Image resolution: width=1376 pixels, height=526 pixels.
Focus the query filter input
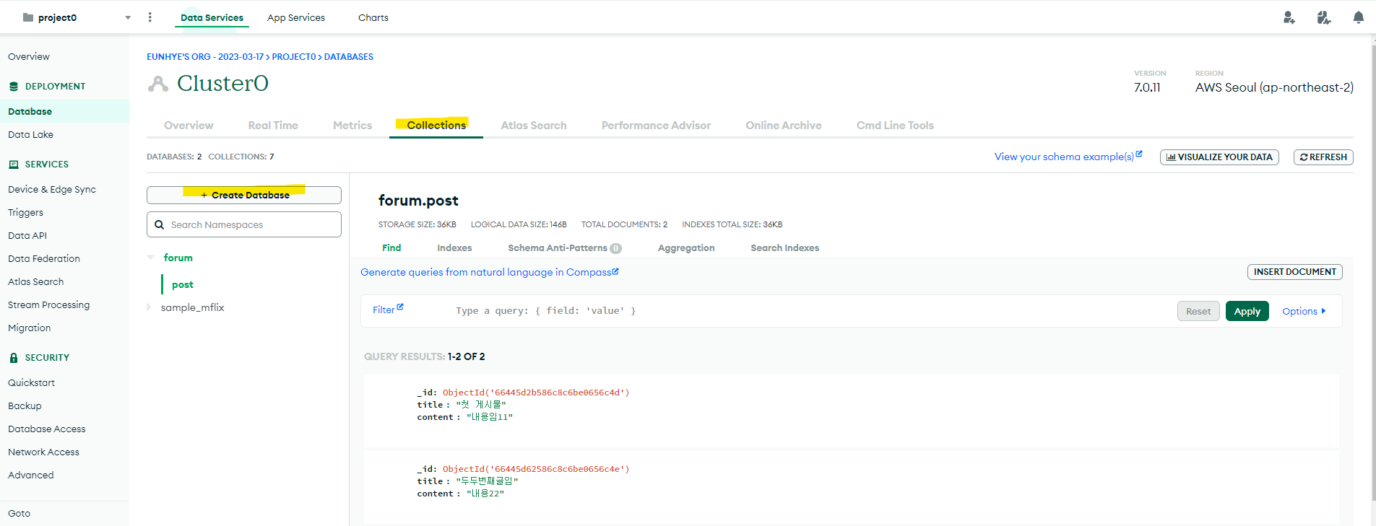click(809, 311)
